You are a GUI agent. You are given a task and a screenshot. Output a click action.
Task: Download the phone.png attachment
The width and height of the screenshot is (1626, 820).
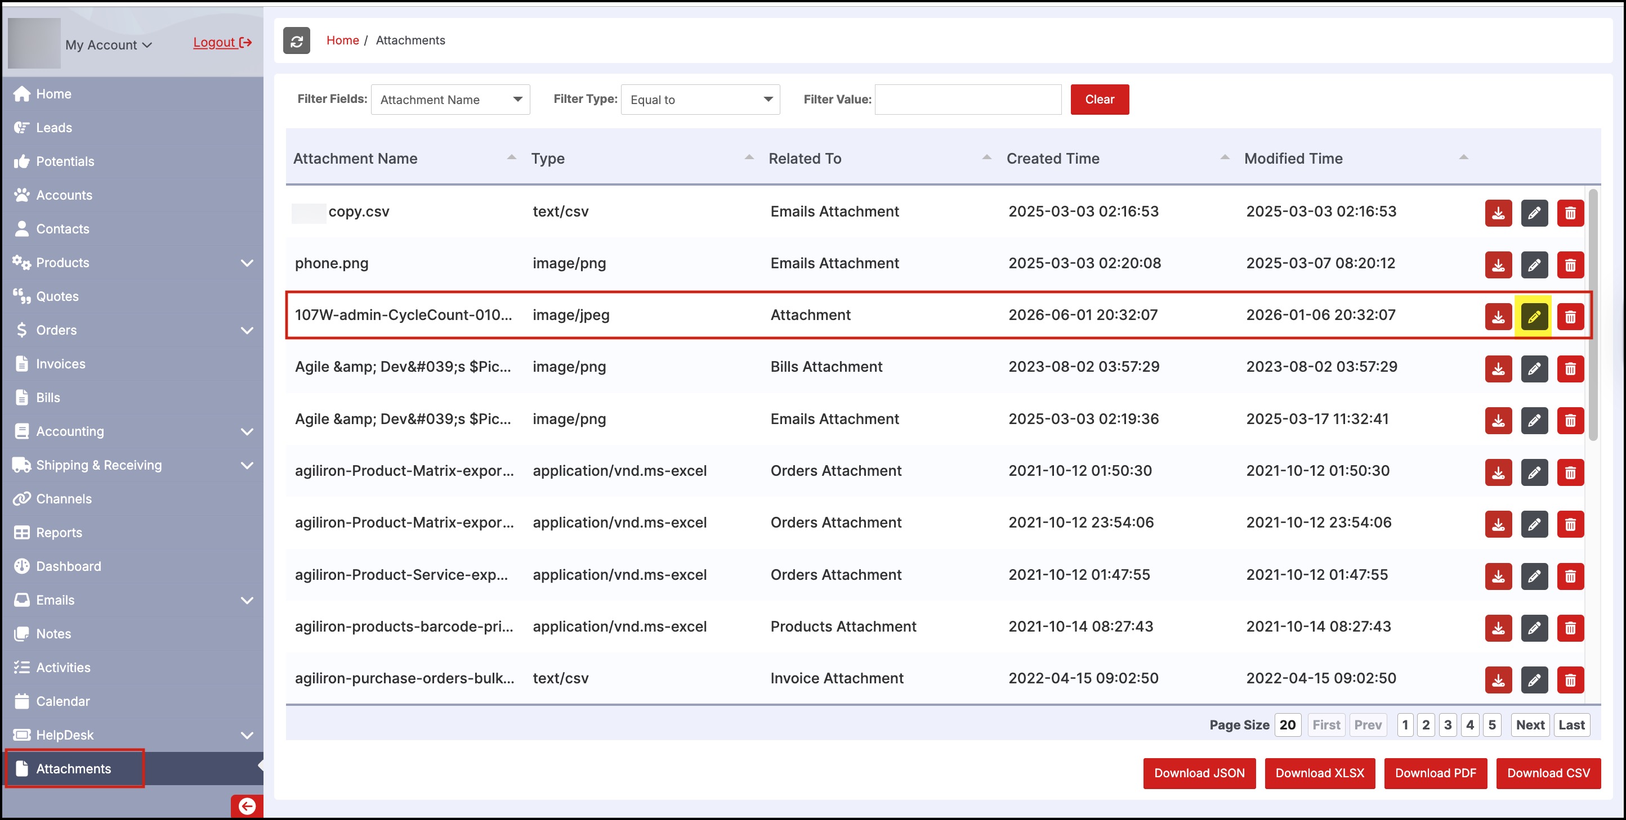tap(1498, 265)
